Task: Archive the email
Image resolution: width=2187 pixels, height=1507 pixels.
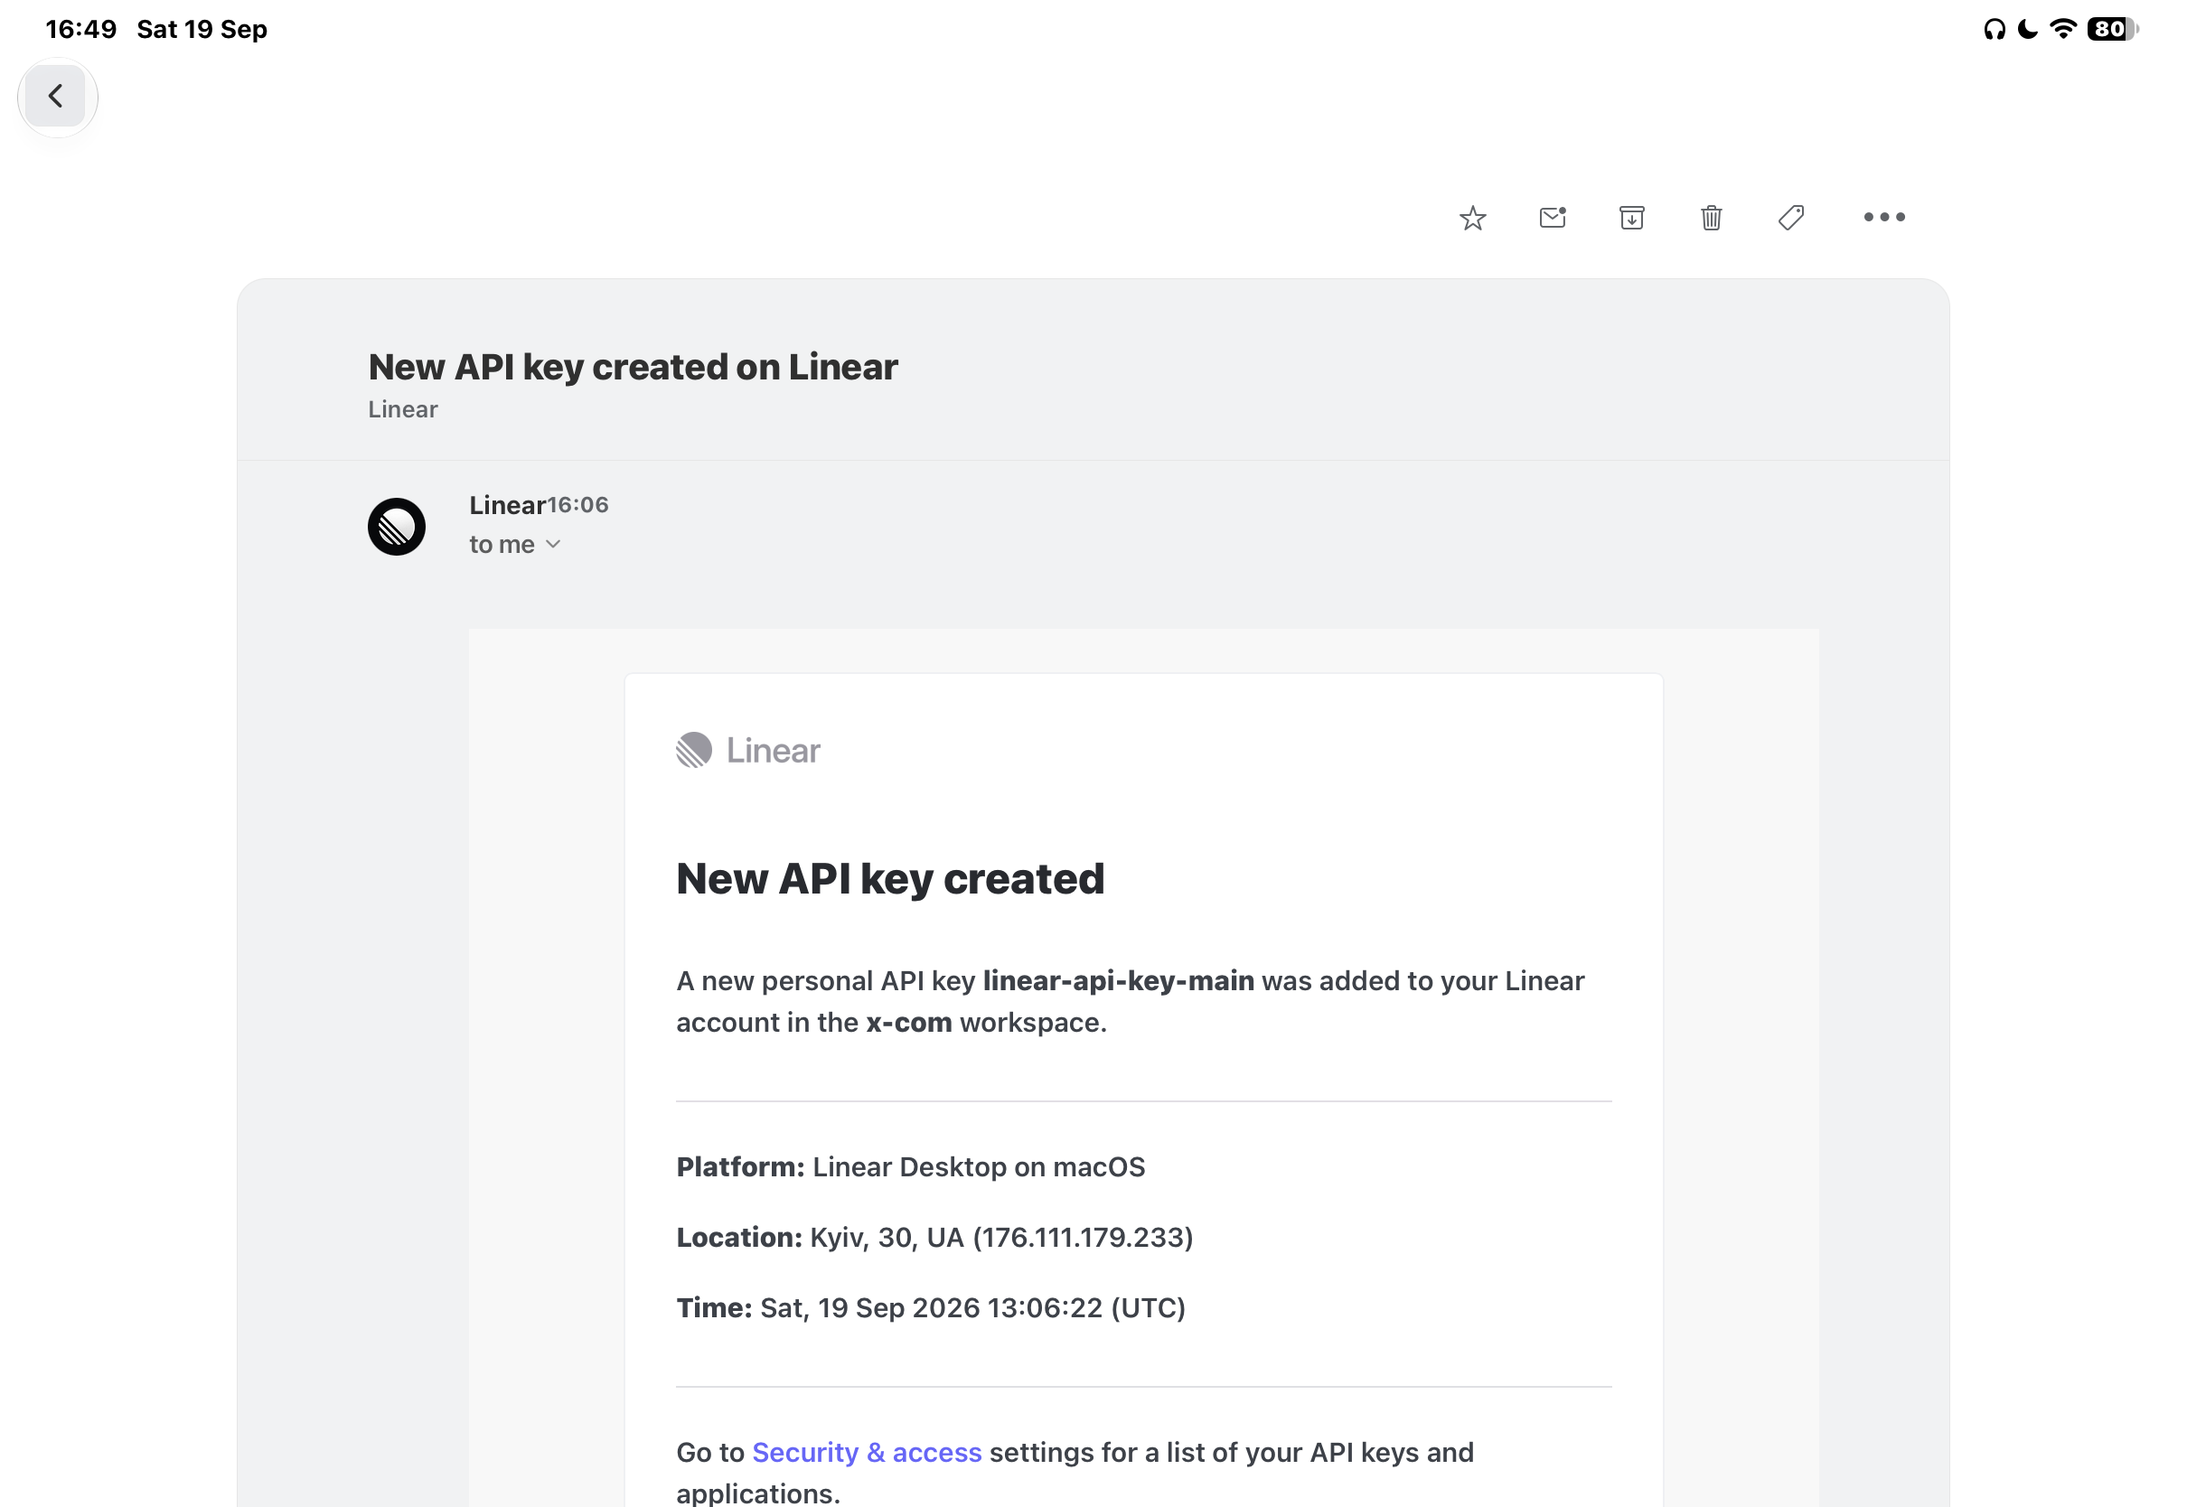Action: coord(1632,218)
